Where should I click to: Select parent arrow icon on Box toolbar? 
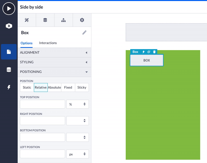tap(143, 52)
